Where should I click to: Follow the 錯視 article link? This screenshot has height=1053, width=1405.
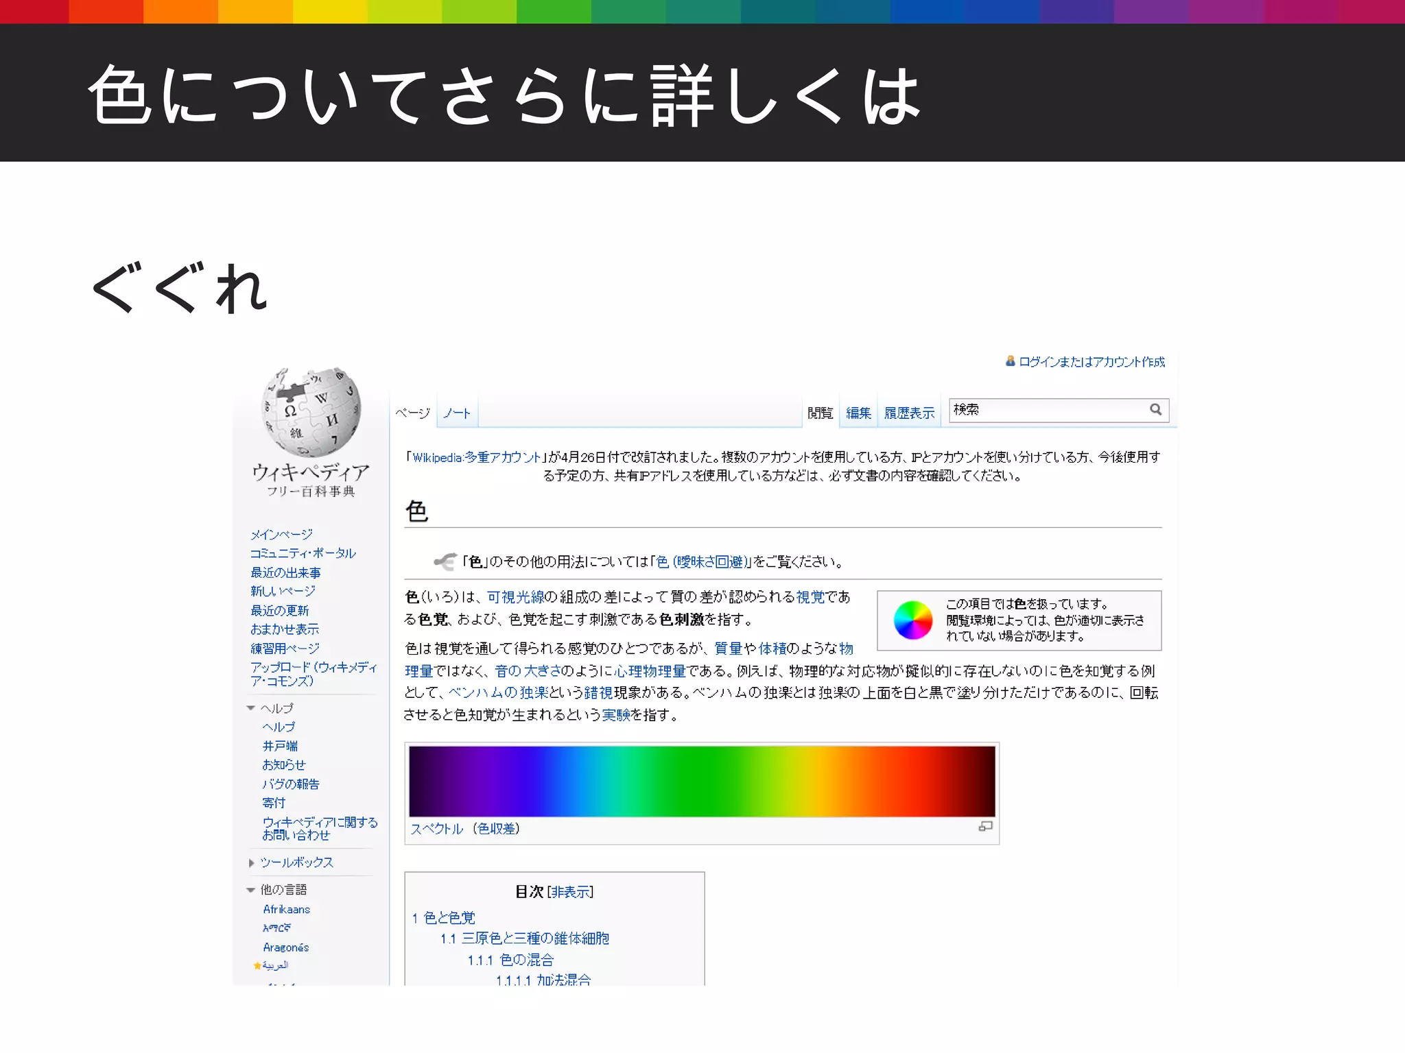pyautogui.click(x=599, y=692)
